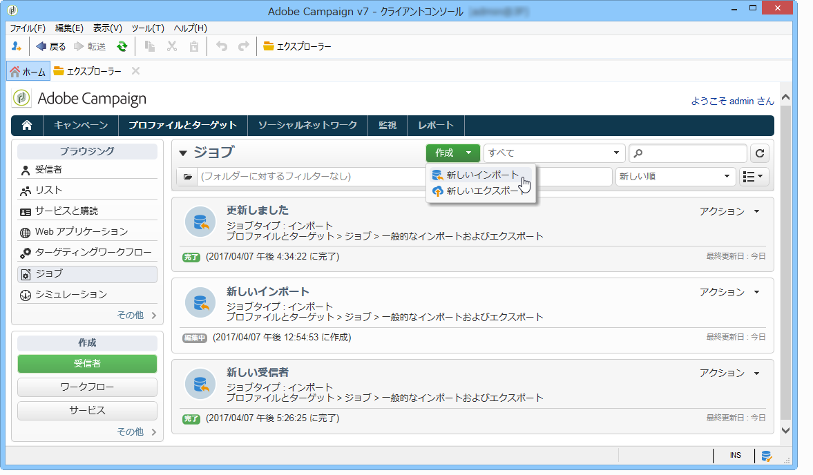The height and width of the screenshot is (475, 813).
Task: Open the プロファイルとターゲット navigation tab
Action: click(x=183, y=126)
